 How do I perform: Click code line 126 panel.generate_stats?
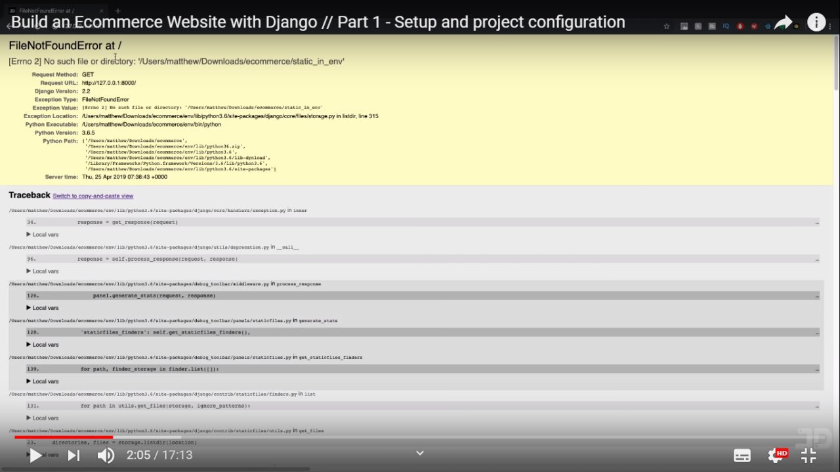423,295
